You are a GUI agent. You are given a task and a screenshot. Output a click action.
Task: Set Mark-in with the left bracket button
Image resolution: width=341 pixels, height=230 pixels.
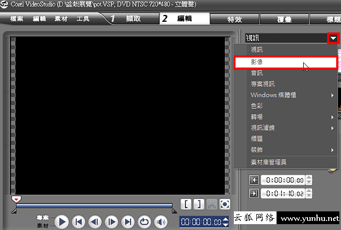[x=186, y=204]
